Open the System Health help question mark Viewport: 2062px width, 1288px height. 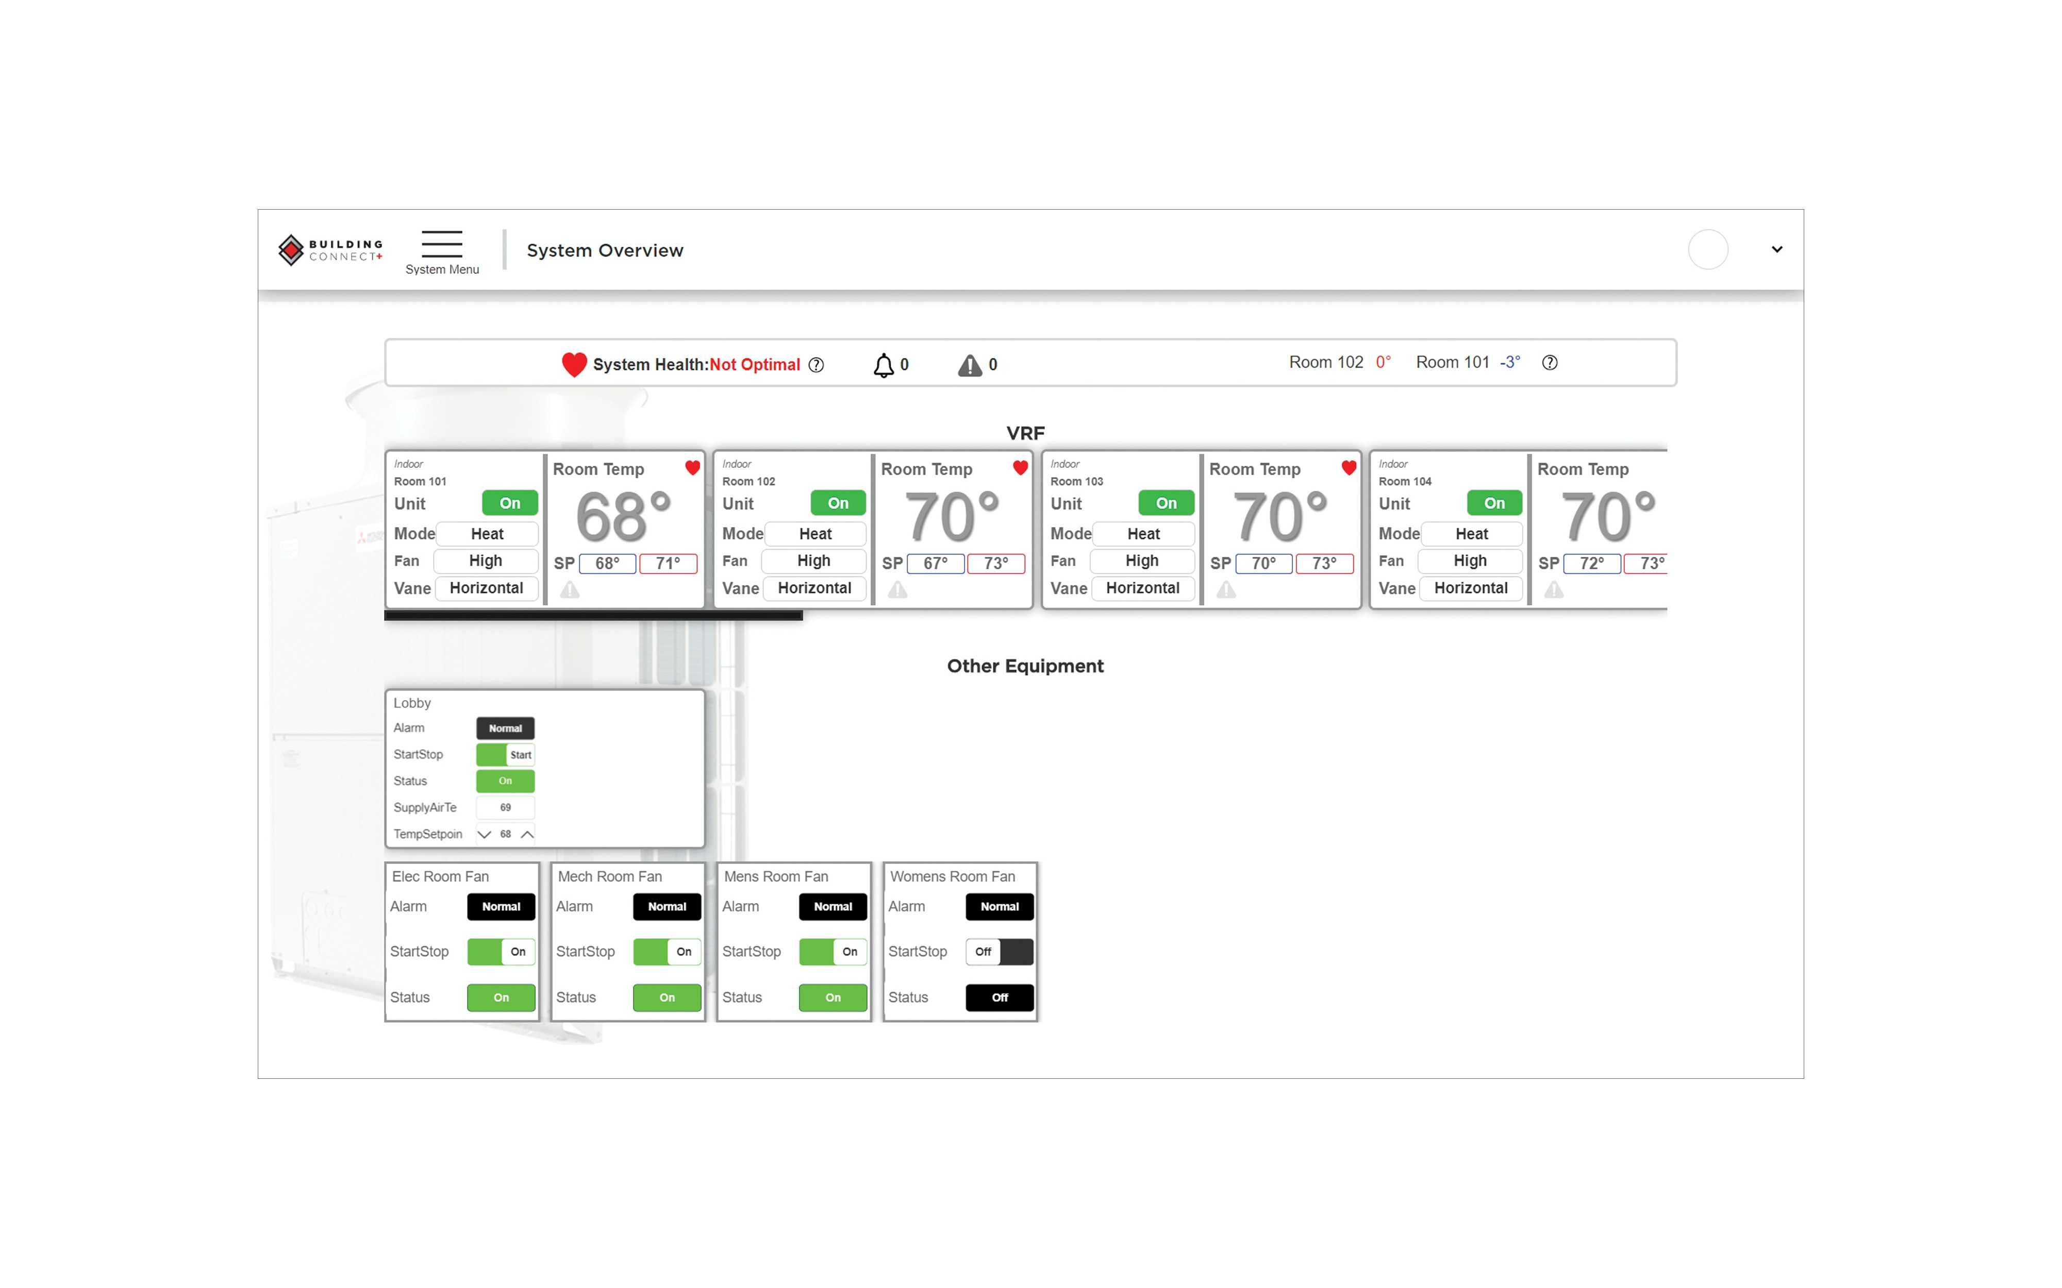[816, 365]
